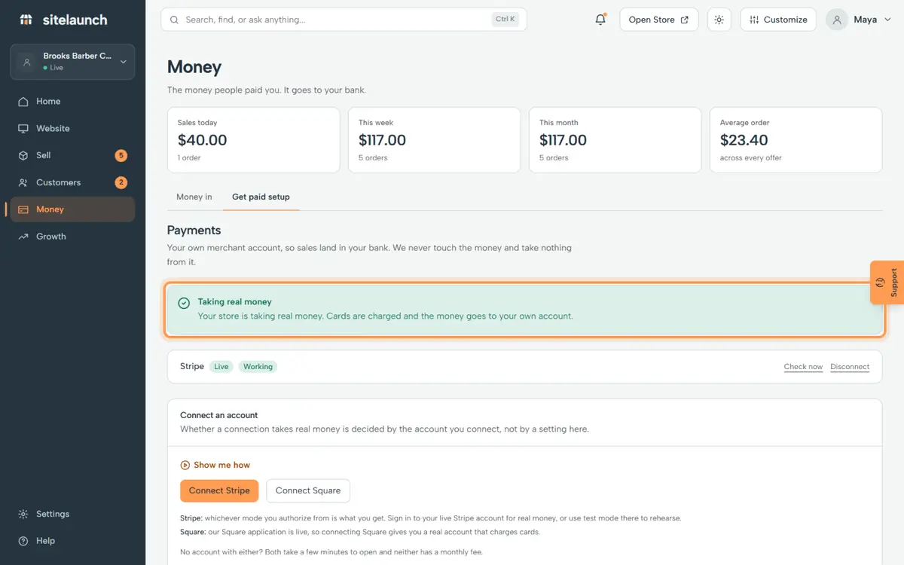Image resolution: width=904 pixels, height=565 pixels.
Task: Click the Connect Stripe button
Action: [x=219, y=490]
